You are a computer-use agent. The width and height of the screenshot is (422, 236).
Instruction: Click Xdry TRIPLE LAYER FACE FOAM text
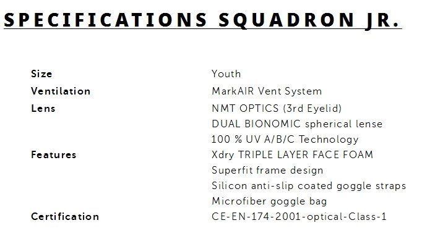tap(292, 155)
